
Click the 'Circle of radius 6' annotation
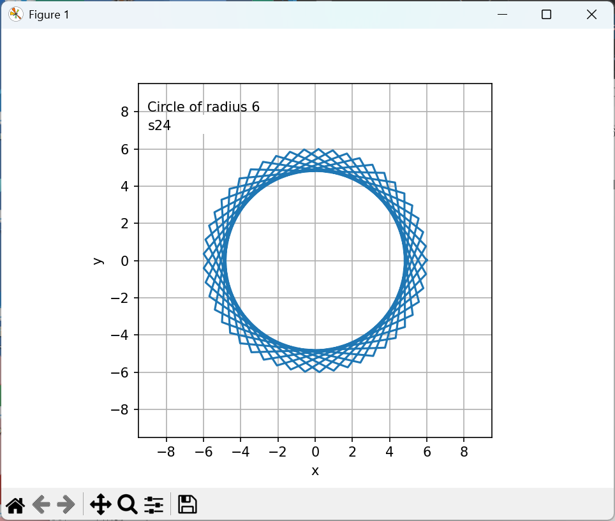[203, 106]
